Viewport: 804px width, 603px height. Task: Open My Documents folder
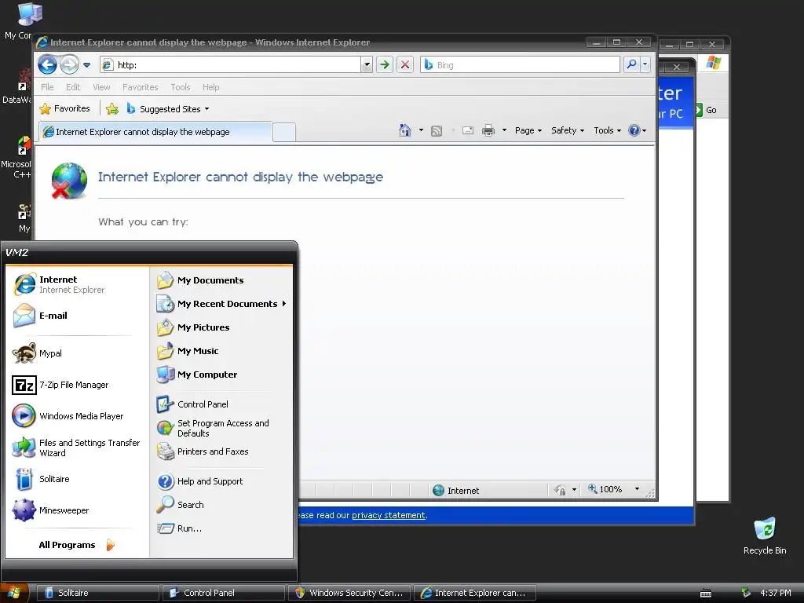click(x=221, y=280)
